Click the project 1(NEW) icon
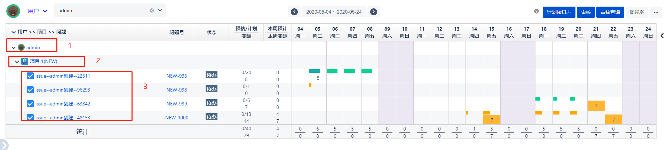Image resolution: width=668 pixels, height=150 pixels. pos(25,61)
